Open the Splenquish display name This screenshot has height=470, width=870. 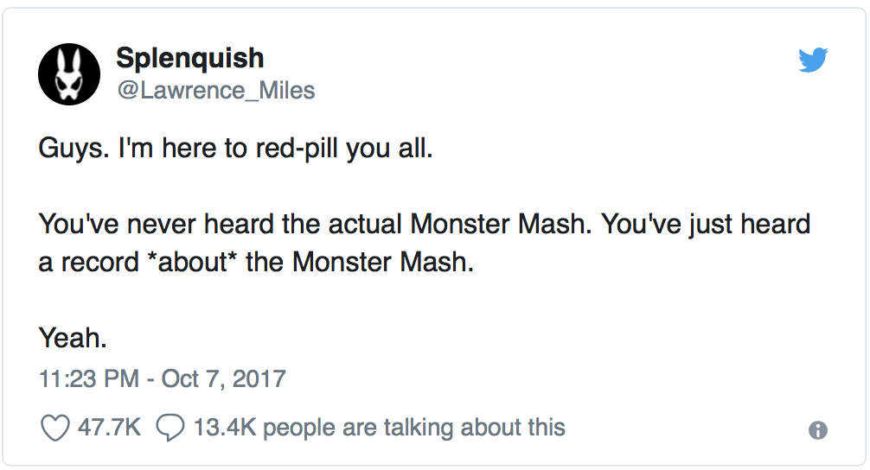pos(189,58)
